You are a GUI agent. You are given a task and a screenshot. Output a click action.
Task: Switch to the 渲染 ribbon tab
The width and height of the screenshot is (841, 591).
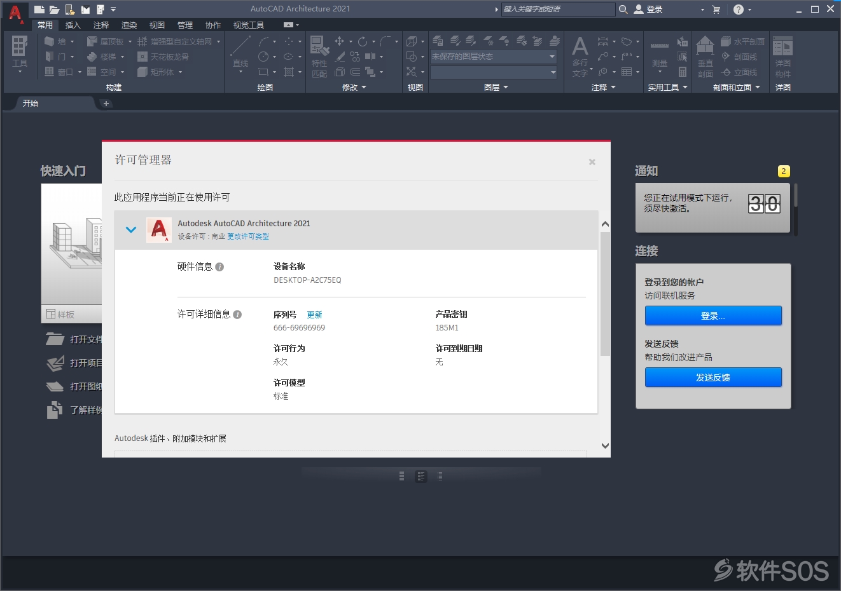click(129, 25)
